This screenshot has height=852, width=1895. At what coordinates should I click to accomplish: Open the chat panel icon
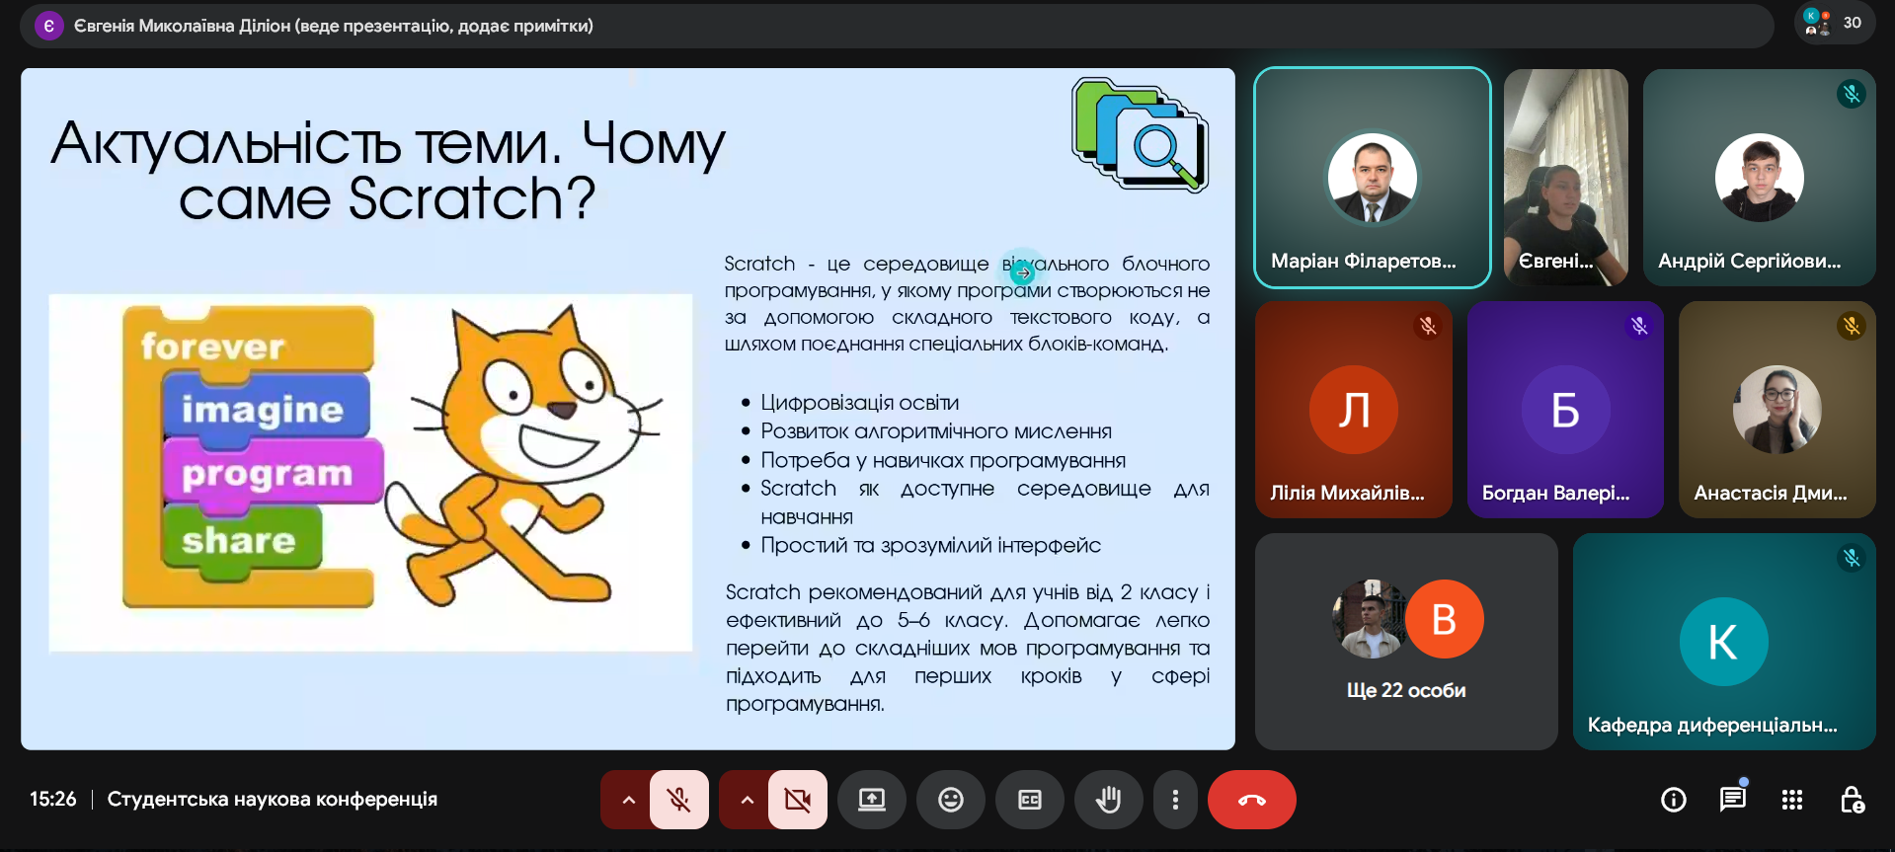pos(1733,800)
